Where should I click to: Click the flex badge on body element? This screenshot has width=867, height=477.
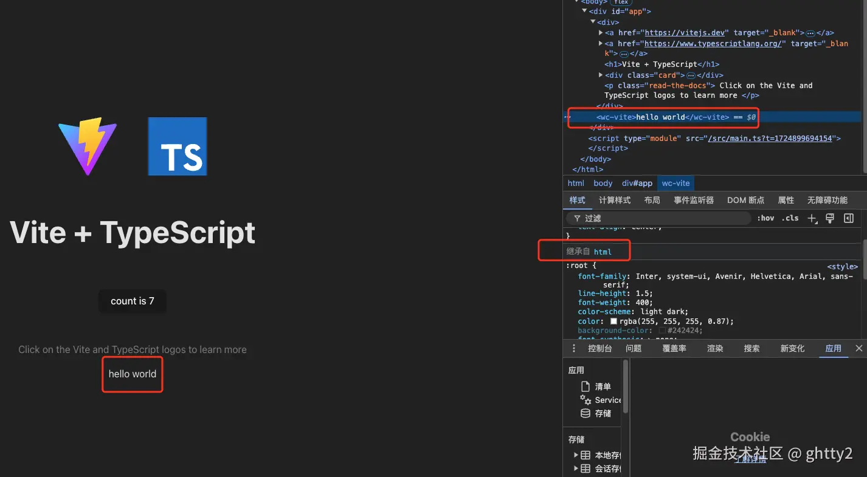(x=621, y=2)
